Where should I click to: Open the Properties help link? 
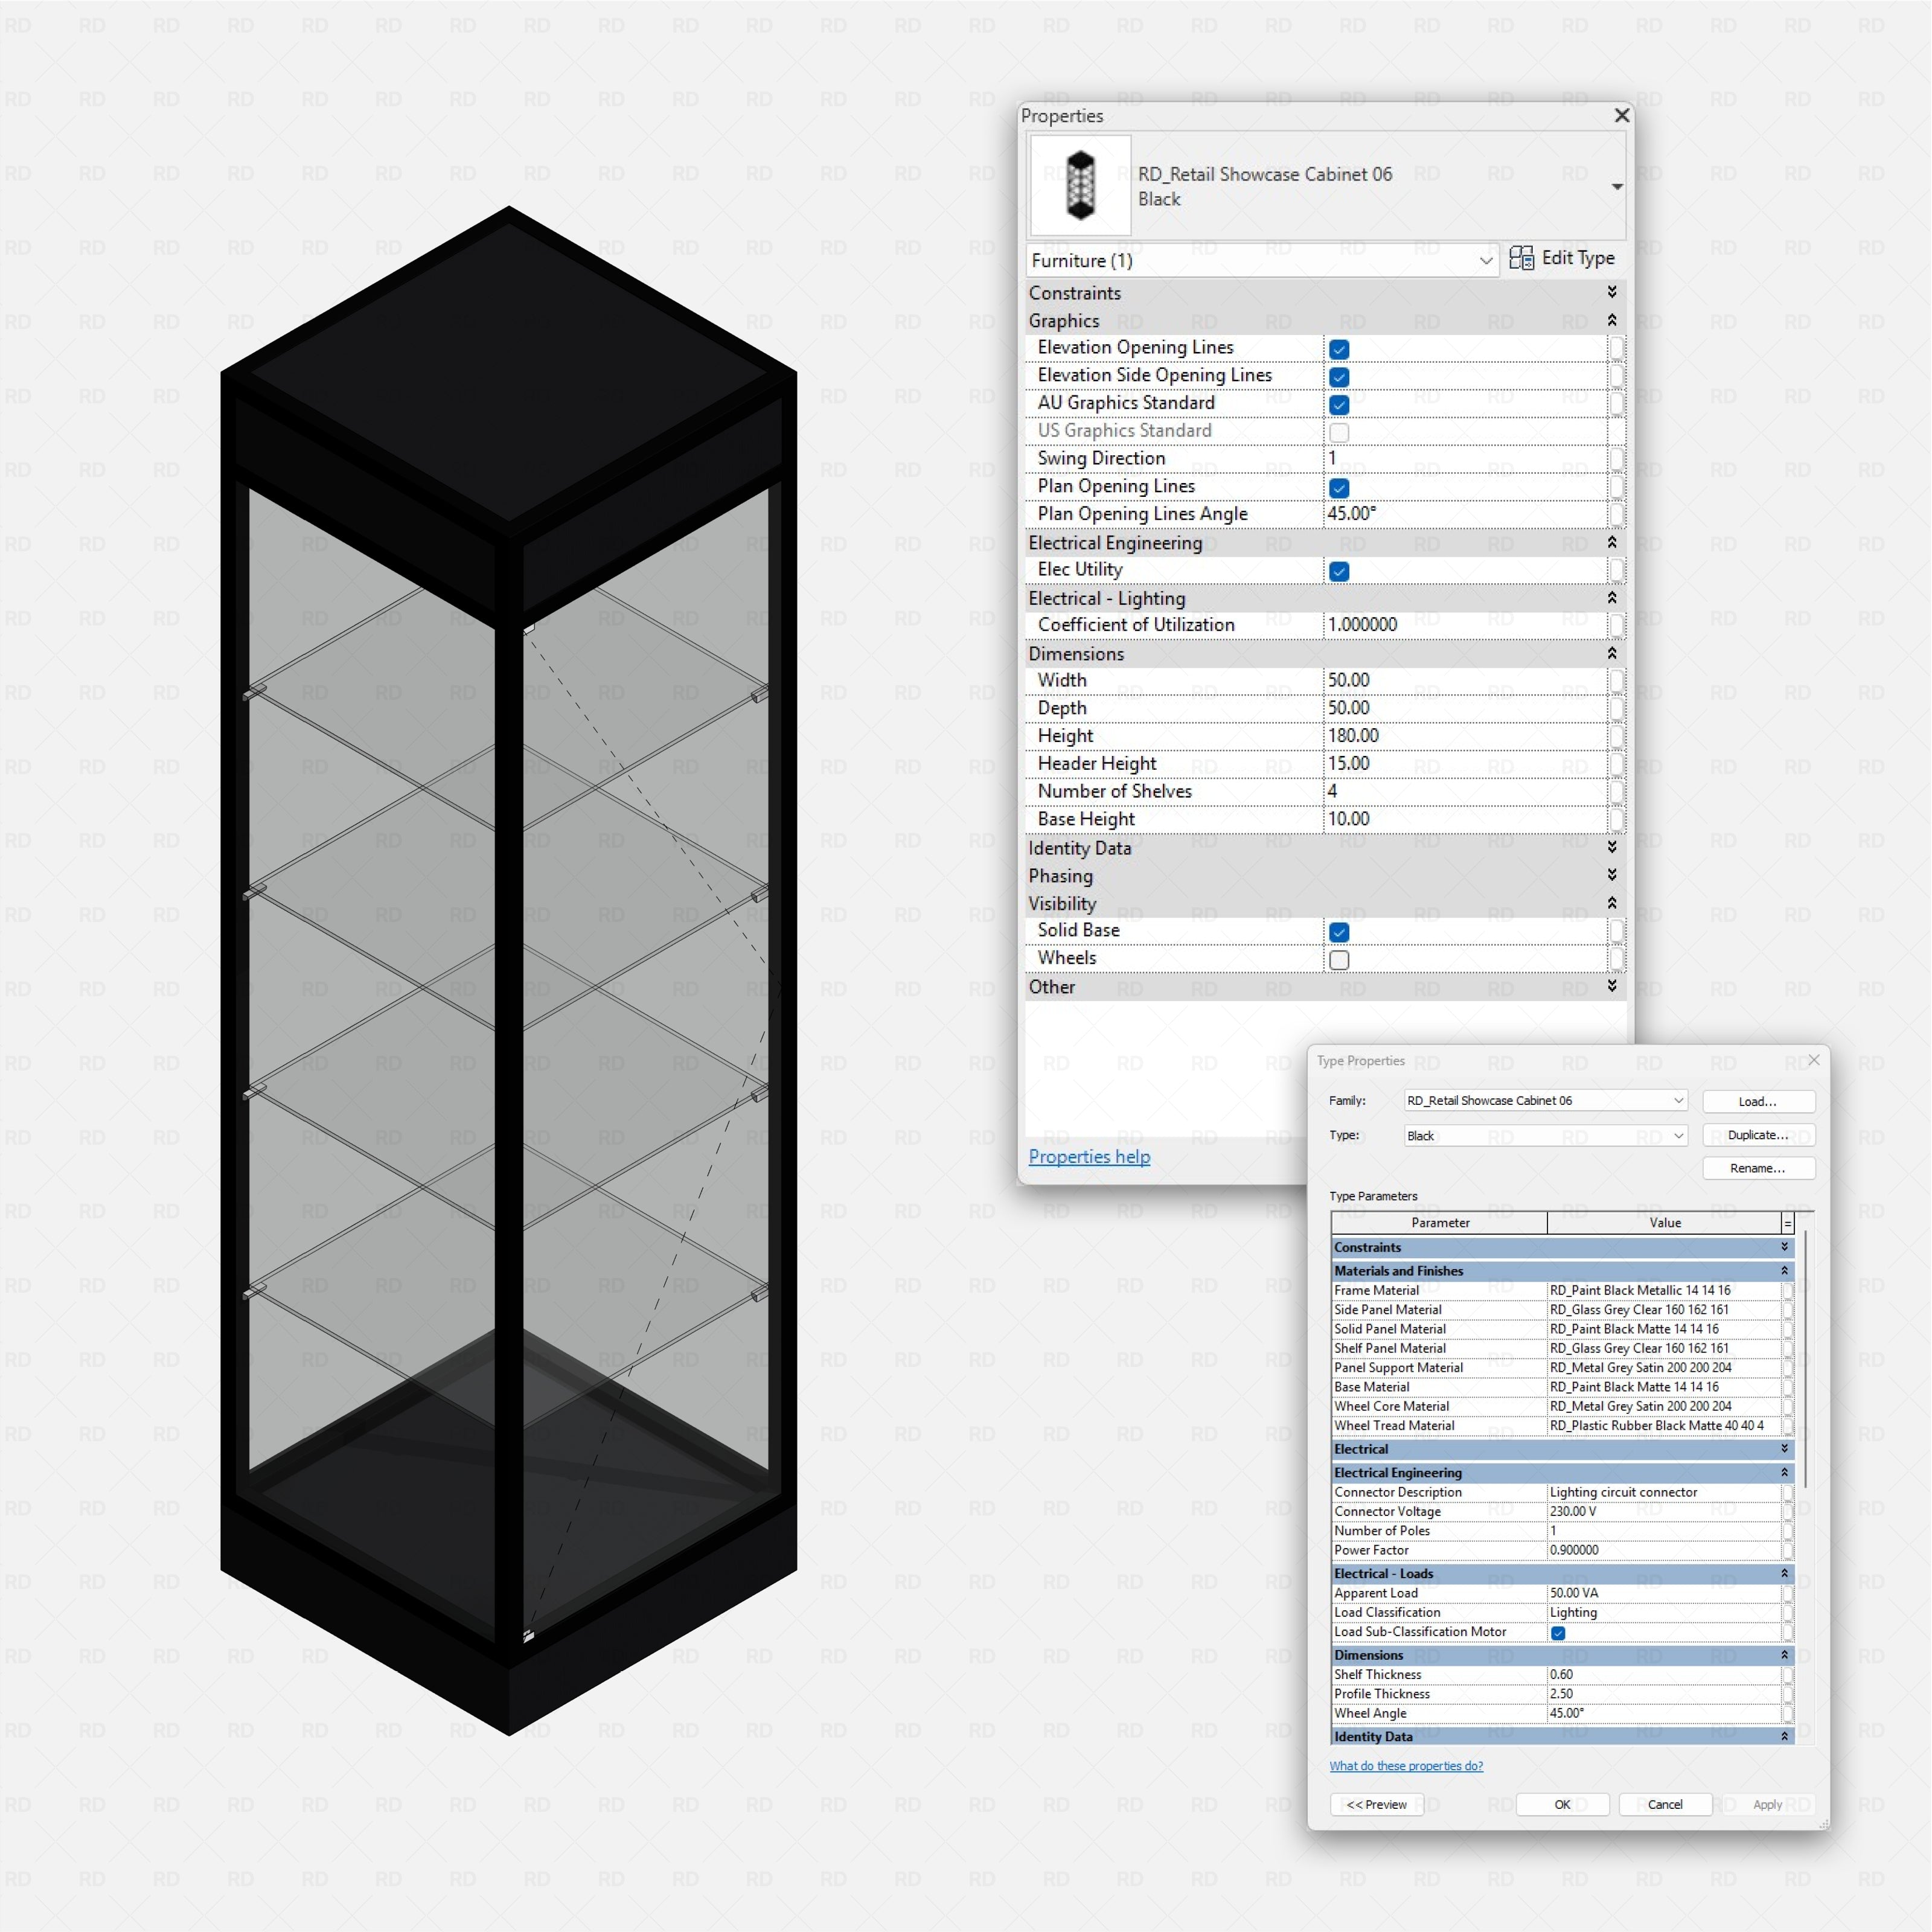tap(1089, 1156)
